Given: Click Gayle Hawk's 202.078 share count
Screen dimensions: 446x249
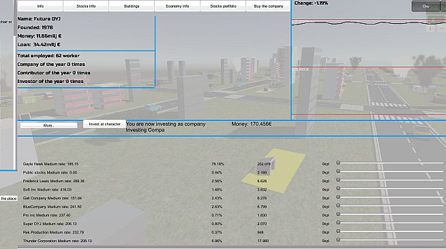Looking at the screenshot, I should click(264, 164).
